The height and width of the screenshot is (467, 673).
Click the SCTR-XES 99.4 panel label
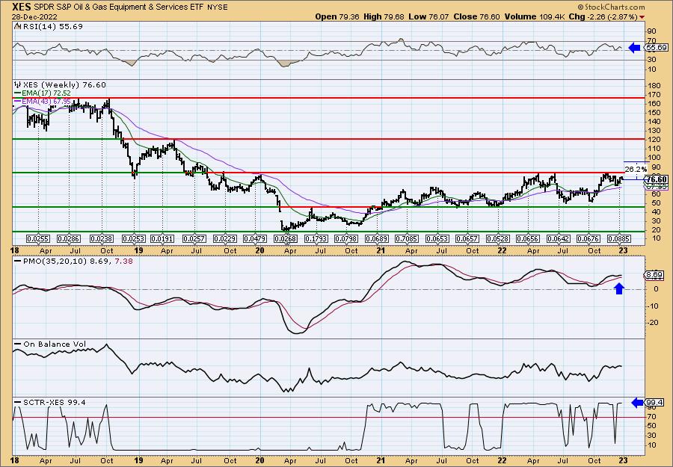click(51, 402)
